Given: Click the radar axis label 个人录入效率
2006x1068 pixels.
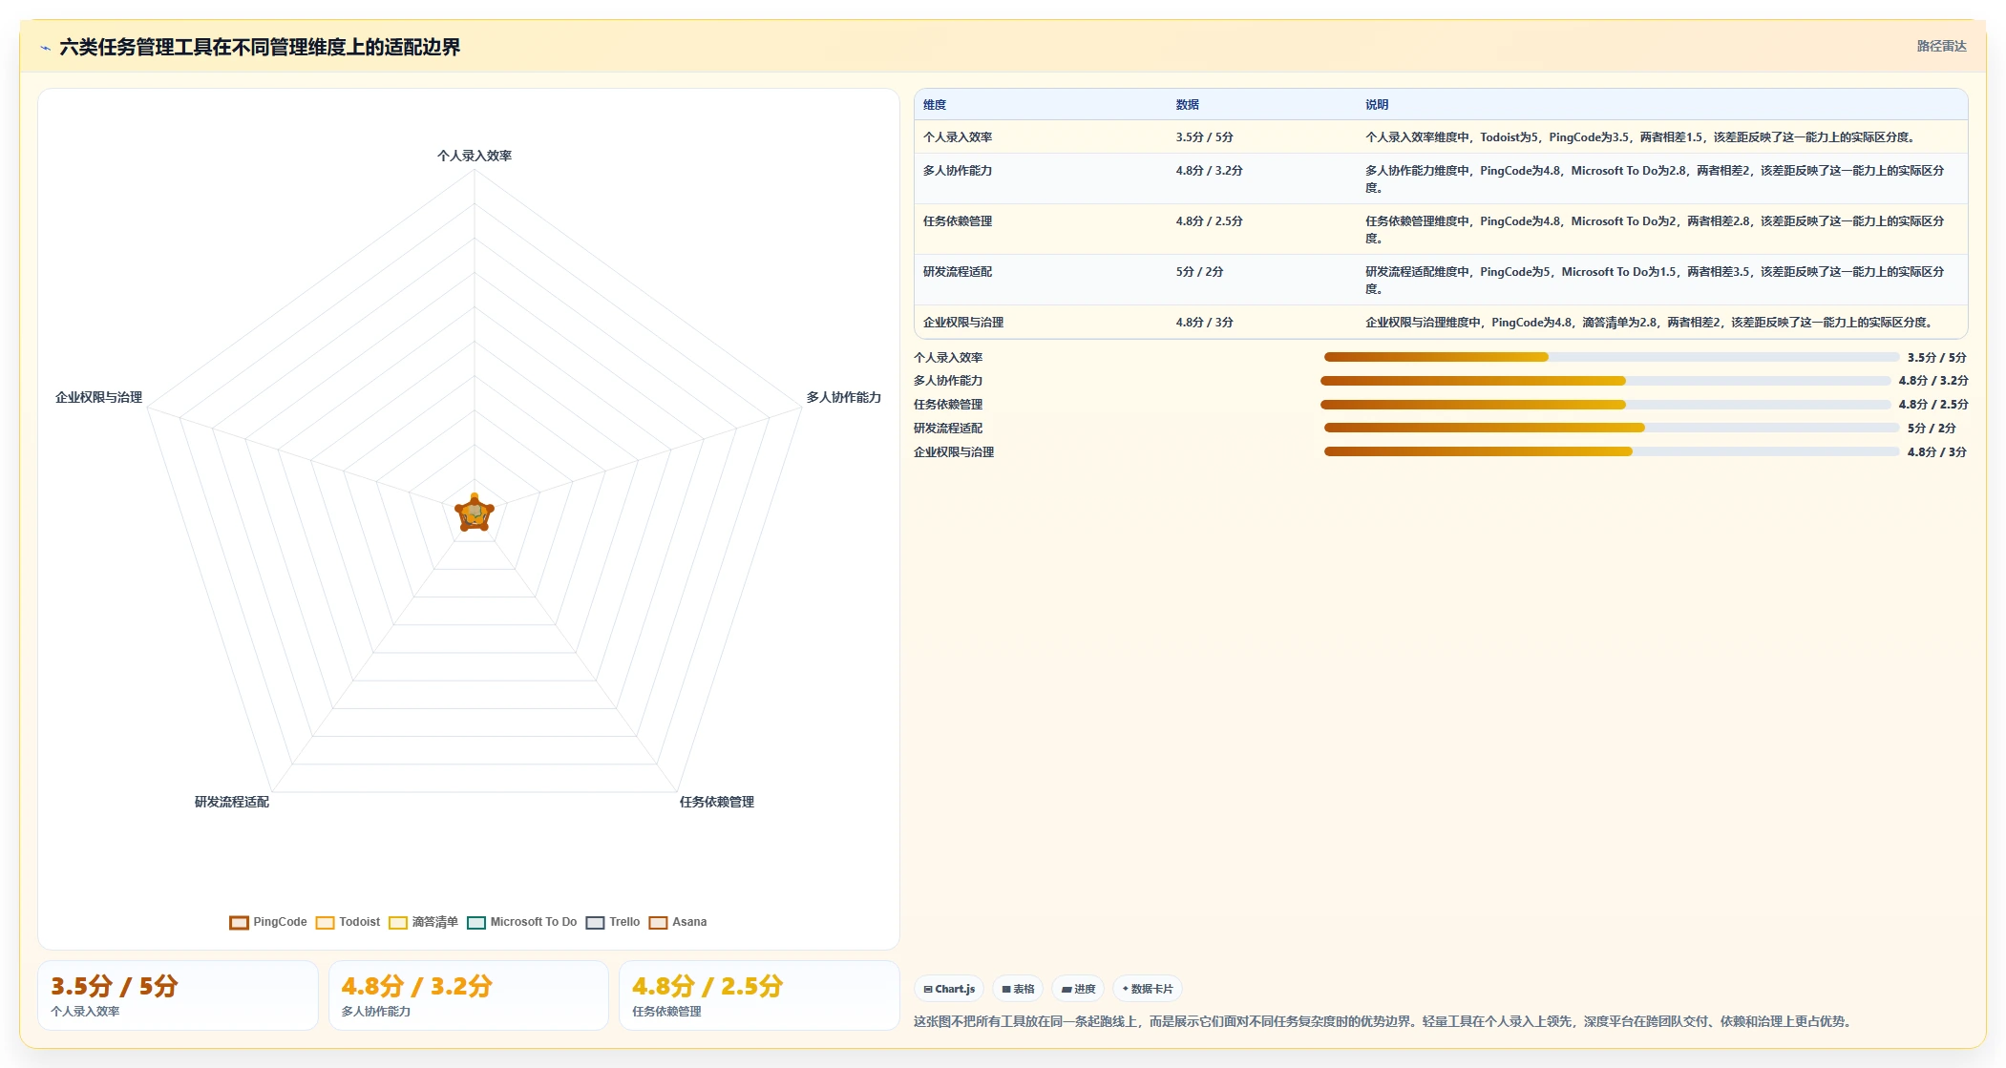Looking at the screenshot, I should [x=475, y=156].
